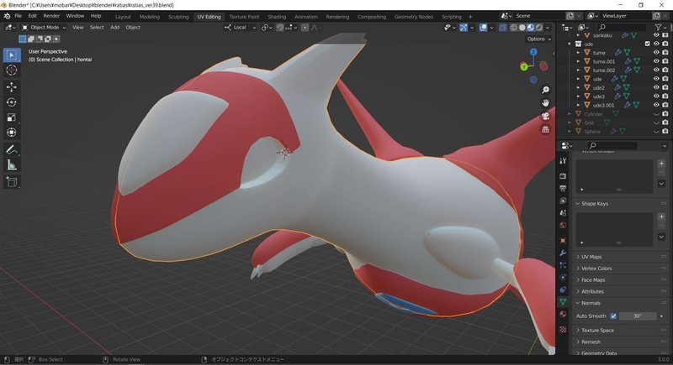Choose the Rotate tool
Image resolution: width=673 pixels, height=365 pixels.
click(x=12, y=102)
